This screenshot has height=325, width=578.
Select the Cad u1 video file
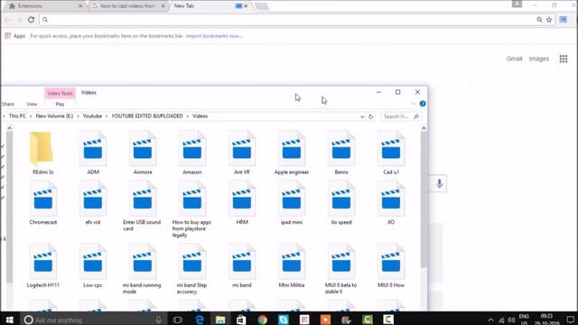point(391,153)
